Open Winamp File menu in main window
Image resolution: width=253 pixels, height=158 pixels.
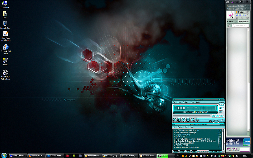click(x=174, y=102)
